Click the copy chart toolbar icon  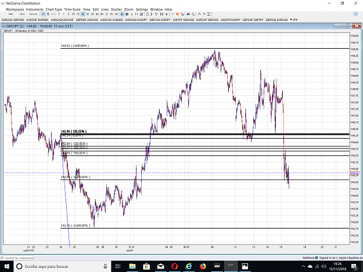[193, 14]
